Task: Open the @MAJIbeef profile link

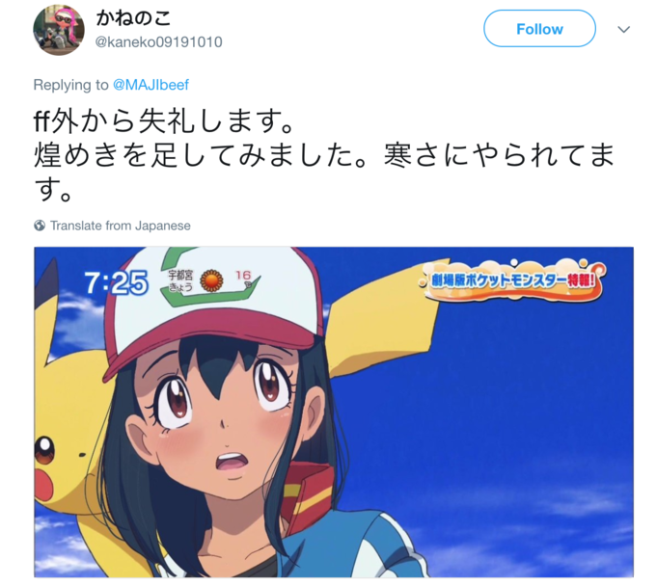Action: tap(151, 85)
